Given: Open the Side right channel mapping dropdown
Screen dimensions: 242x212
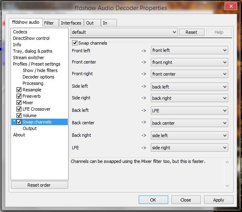Looking at the screenshot, I should click(190, 98).
